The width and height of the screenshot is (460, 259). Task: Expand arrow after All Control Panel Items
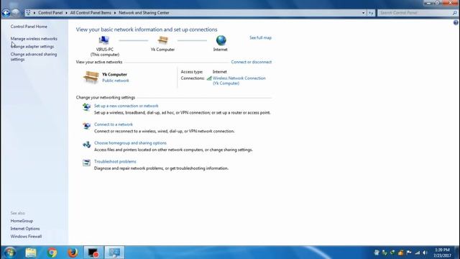(x=115, y=13)
